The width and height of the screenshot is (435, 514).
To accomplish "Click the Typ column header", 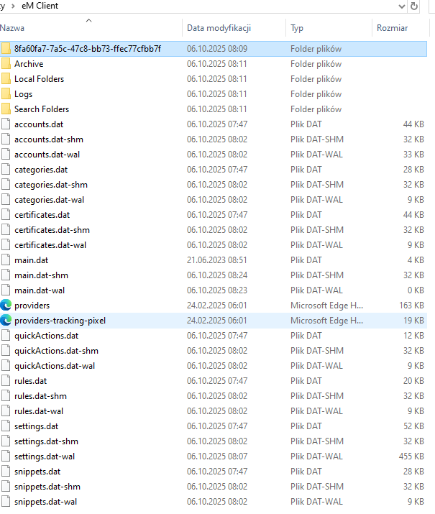I will click(x=297, y=28).
